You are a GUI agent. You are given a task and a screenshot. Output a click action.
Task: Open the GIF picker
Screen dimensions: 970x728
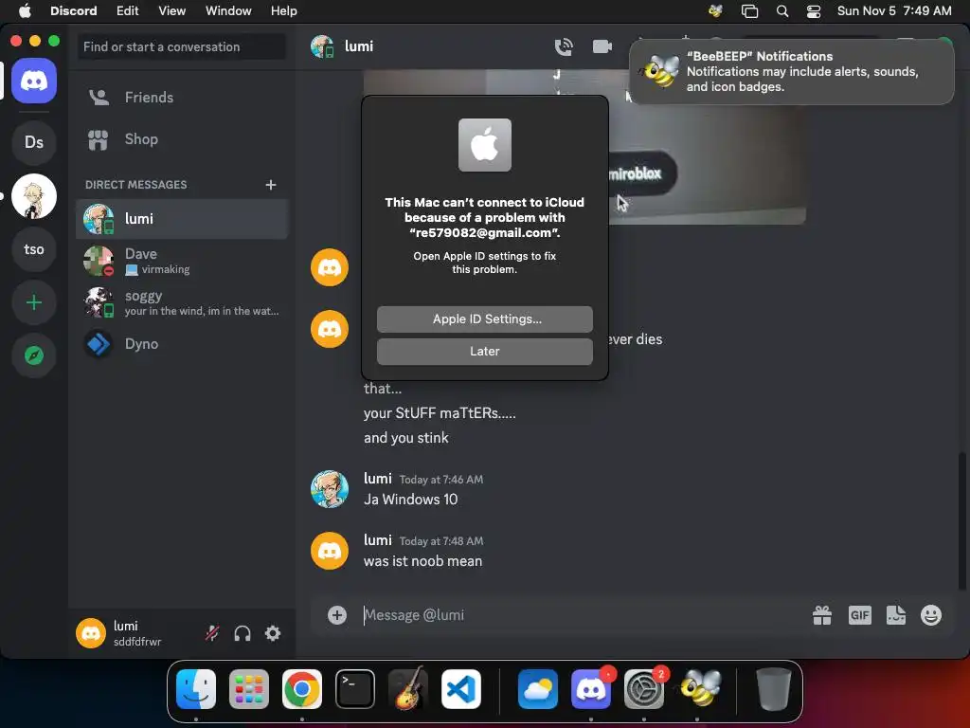coord(860,614)
